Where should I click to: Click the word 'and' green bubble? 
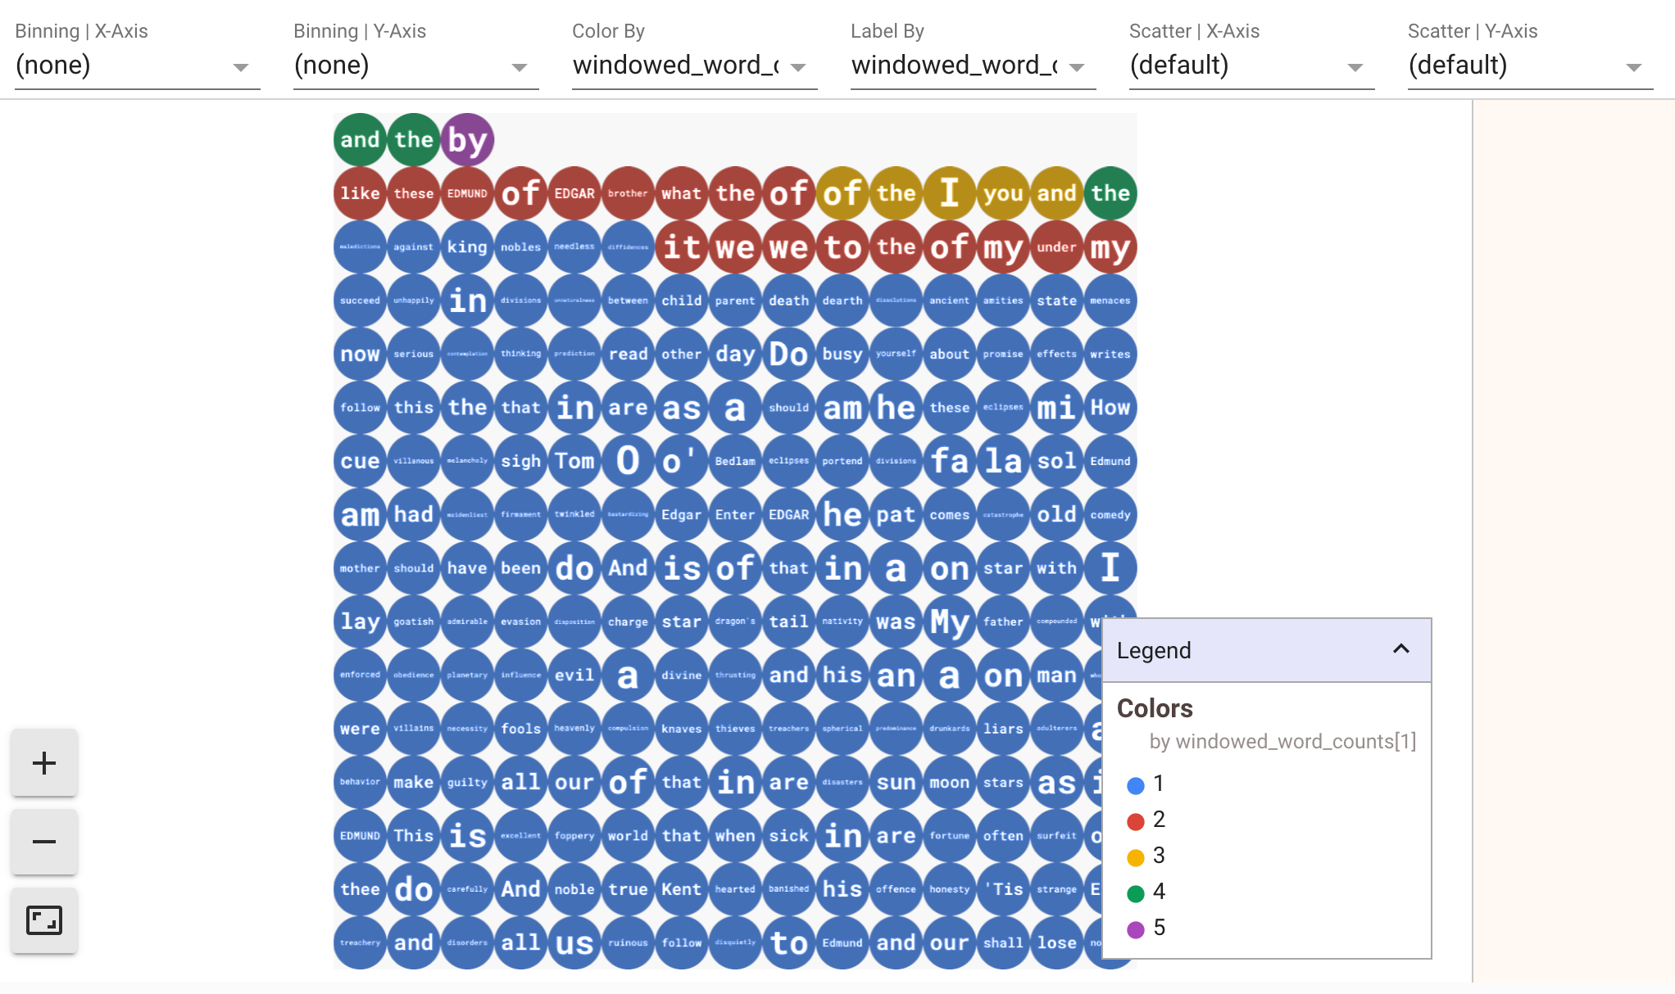point(359,138)
